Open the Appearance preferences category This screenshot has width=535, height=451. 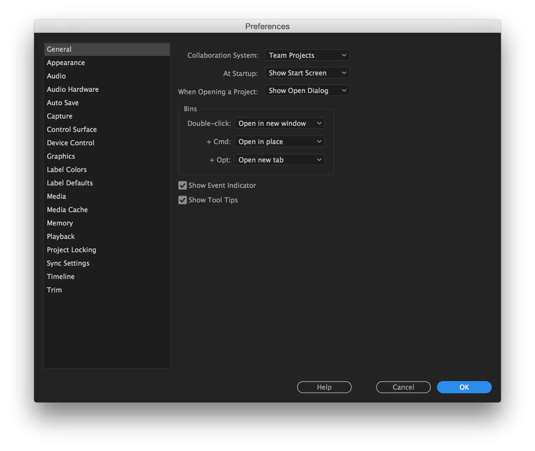click(107, 63)
